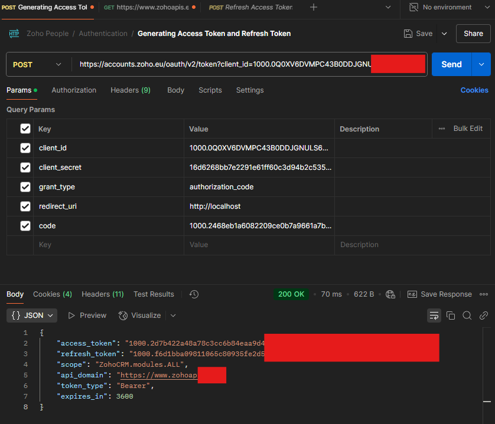Expand the Send button options arrow
This screenshot has width=495, height=424.
pos(481,64)
